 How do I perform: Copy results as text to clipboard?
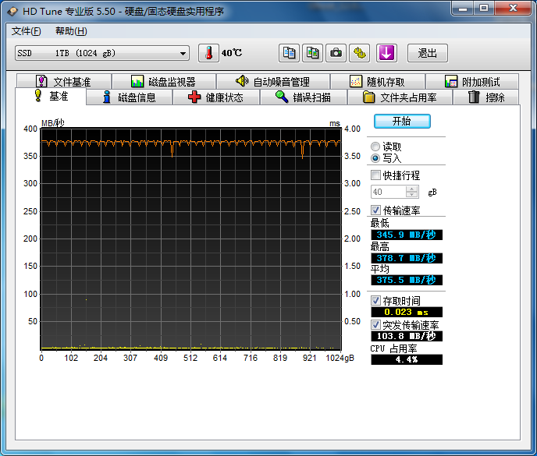point(290,53)
